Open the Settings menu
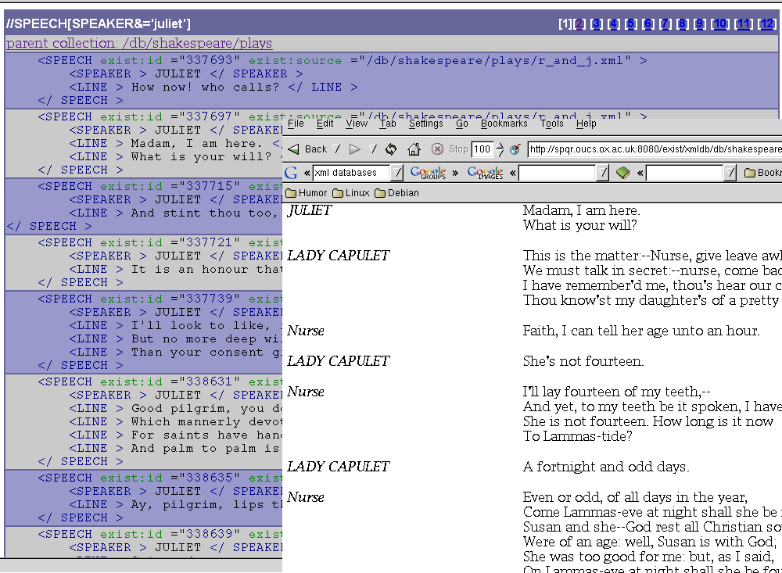Viewport: 782px width, 573px height. (426, 124)
